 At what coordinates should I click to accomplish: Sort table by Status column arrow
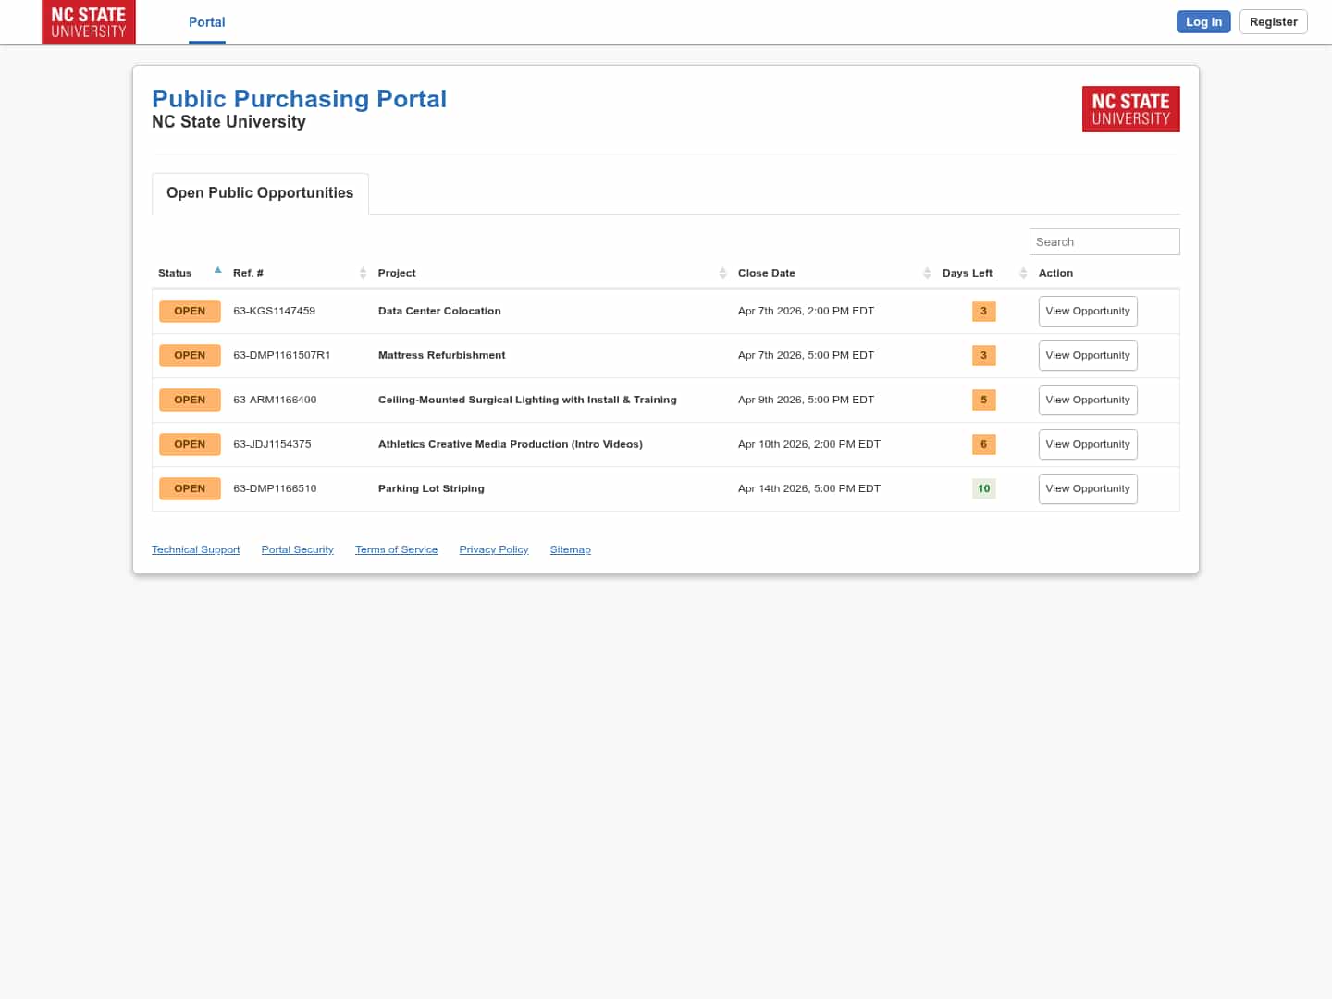(218, 271)
